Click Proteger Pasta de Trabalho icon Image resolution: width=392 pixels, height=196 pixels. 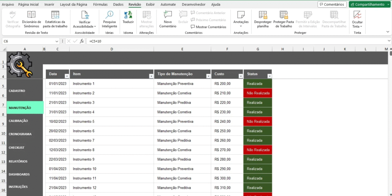(283, 15)
